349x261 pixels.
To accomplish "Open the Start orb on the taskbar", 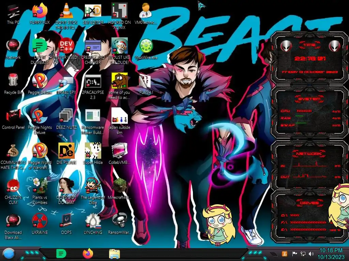I will pyautogui.click(x=9, y=254).
